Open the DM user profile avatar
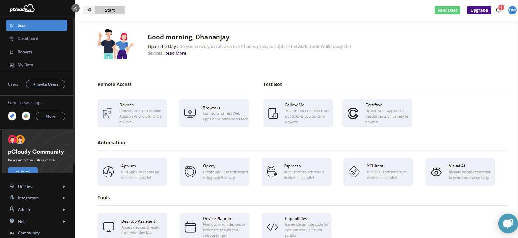The width and height of the screenshot is (518, 238). (x=512, y=10)
